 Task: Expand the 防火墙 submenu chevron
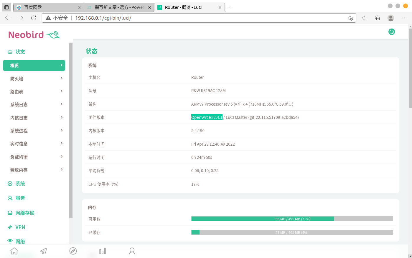coord(62,78)
